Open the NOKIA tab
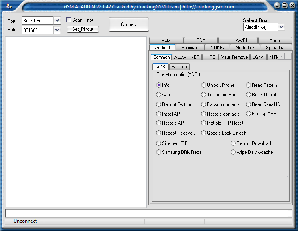Viewport: 298px width, 231px height. (x=217, y=47)
